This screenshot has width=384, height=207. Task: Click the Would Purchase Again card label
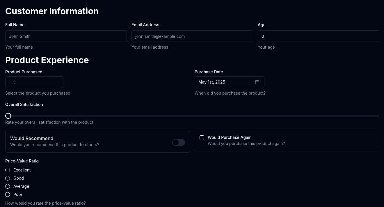(x=230, y=137)
